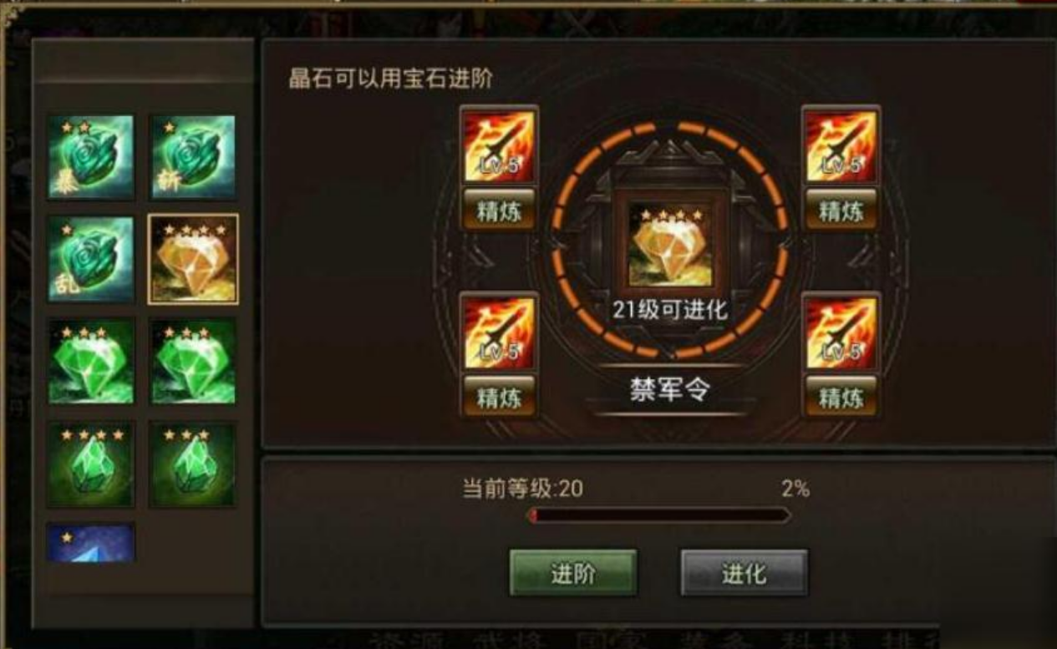The image size is (1057, 649).
Task: Choose the left three-star bright green gem
Action: click(90, 362)
